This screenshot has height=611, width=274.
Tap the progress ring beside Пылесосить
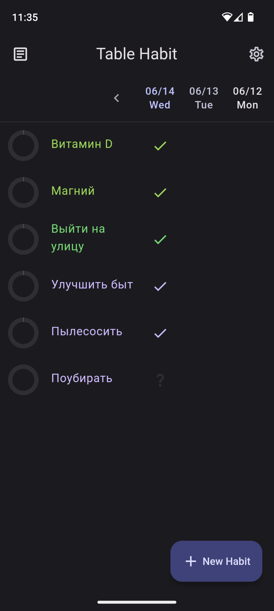click(23, 333)
